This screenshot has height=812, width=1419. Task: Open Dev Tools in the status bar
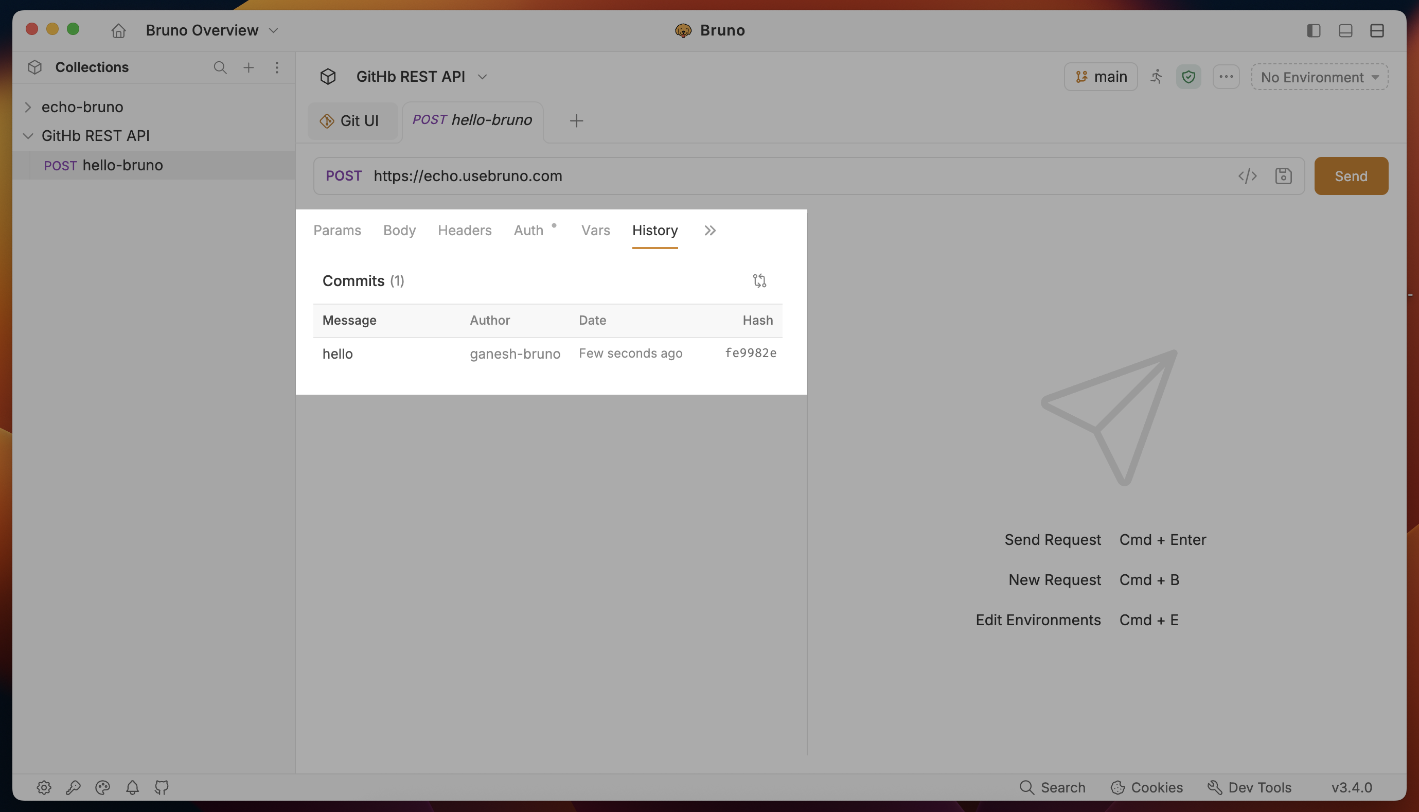point(1249,787)
